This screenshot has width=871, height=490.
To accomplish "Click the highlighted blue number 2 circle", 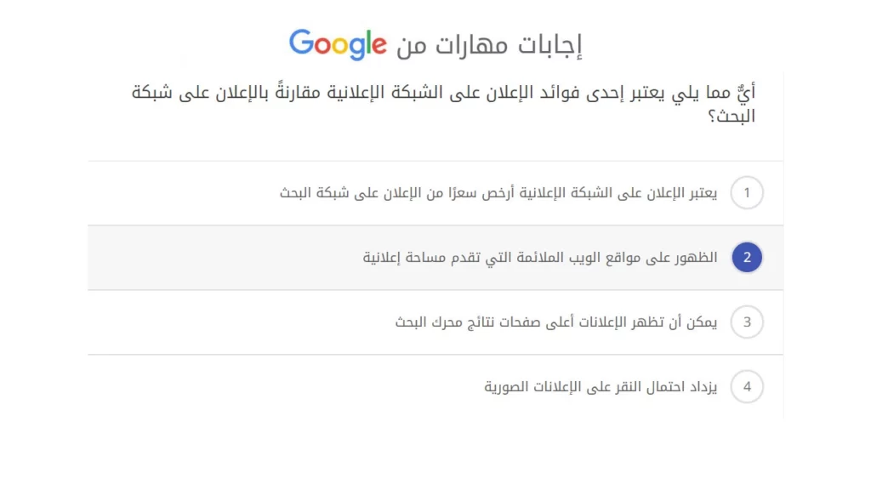I will coord(747,257).
